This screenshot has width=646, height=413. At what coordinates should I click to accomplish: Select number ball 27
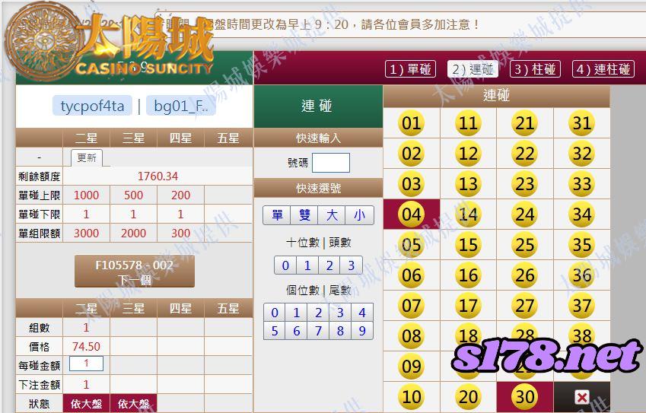click(x=524, y=306)
